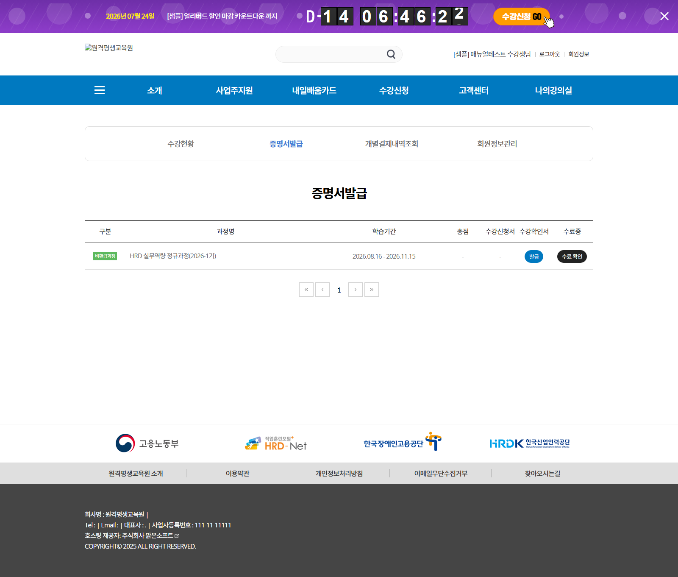Open the 이메일무단수집거부 footer link
The height and width of the screenshot is (577, 678).
(x=441, y=473)
